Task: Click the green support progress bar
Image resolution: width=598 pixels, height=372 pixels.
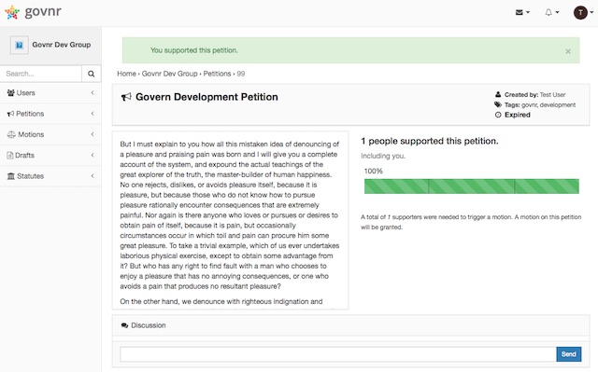Action: click(x=471, y=186)
